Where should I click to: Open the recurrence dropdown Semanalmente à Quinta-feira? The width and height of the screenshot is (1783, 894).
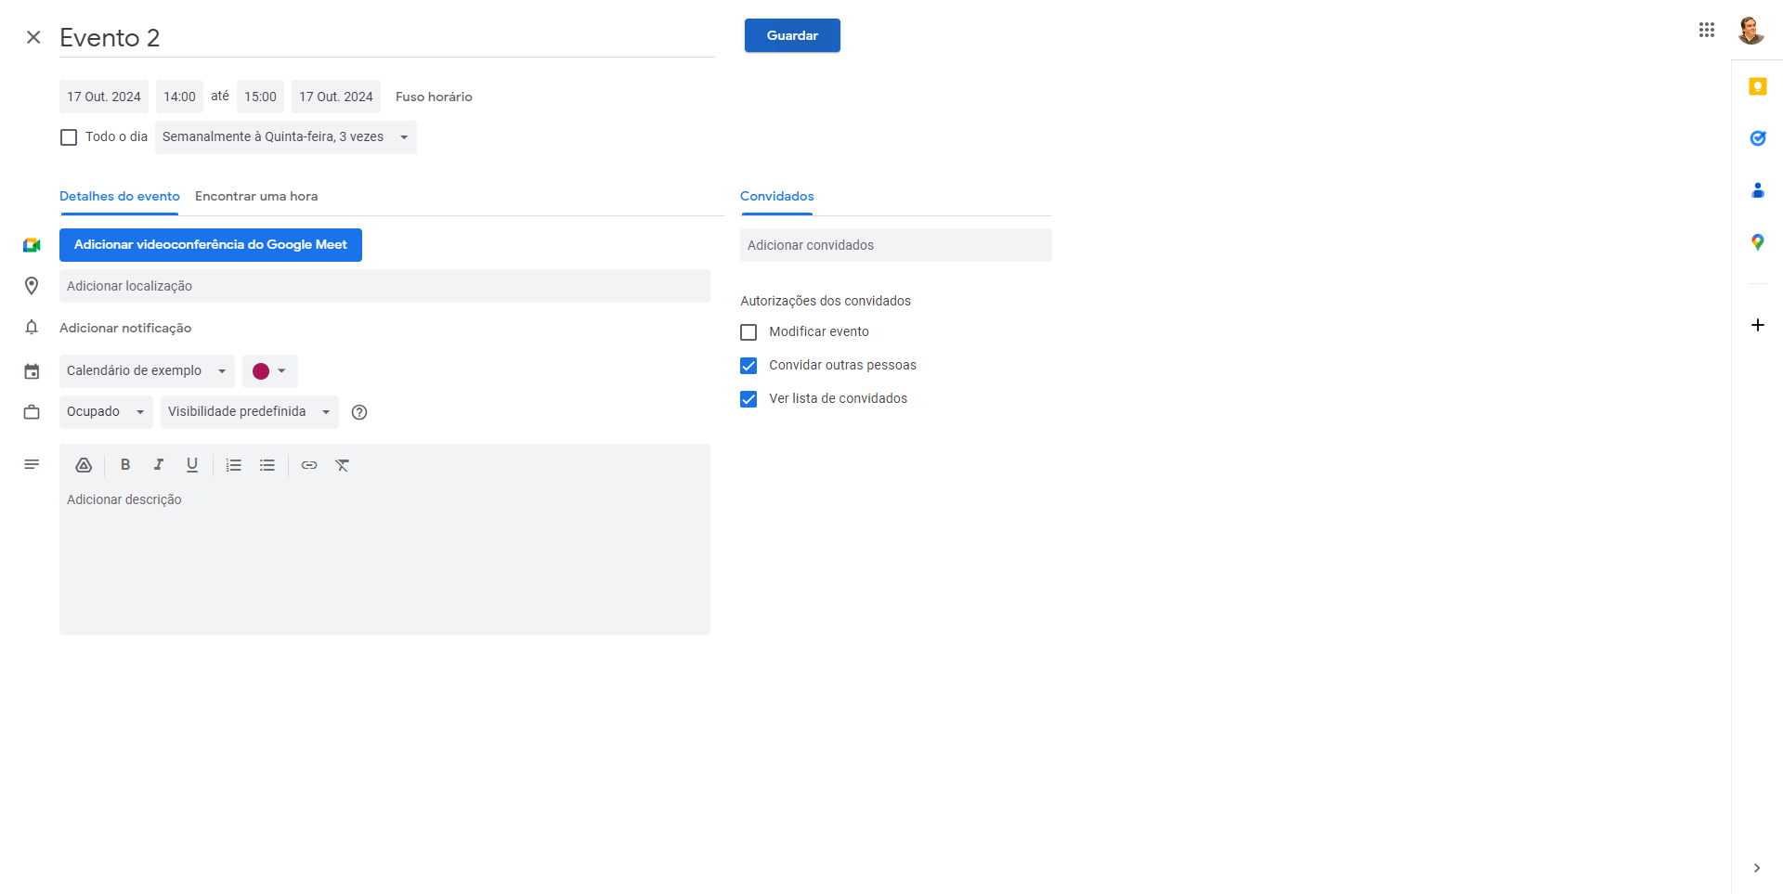(286, 137)
